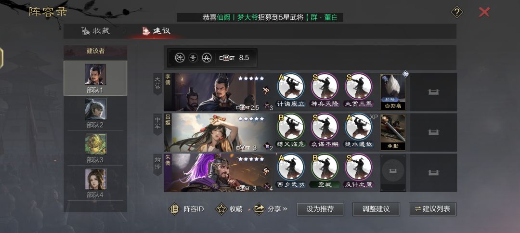This screenshot has height=233, width=520.
Task: Click the 阵 formation circle icon
Action: [180, 58]
